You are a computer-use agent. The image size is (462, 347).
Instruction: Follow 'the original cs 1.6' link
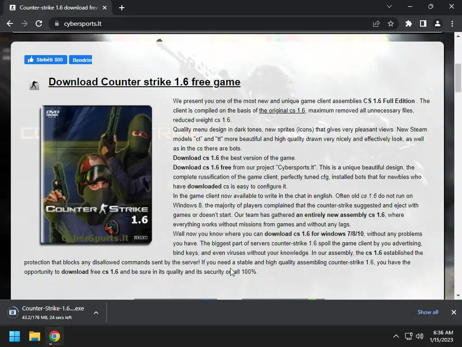tap(282, 110)
